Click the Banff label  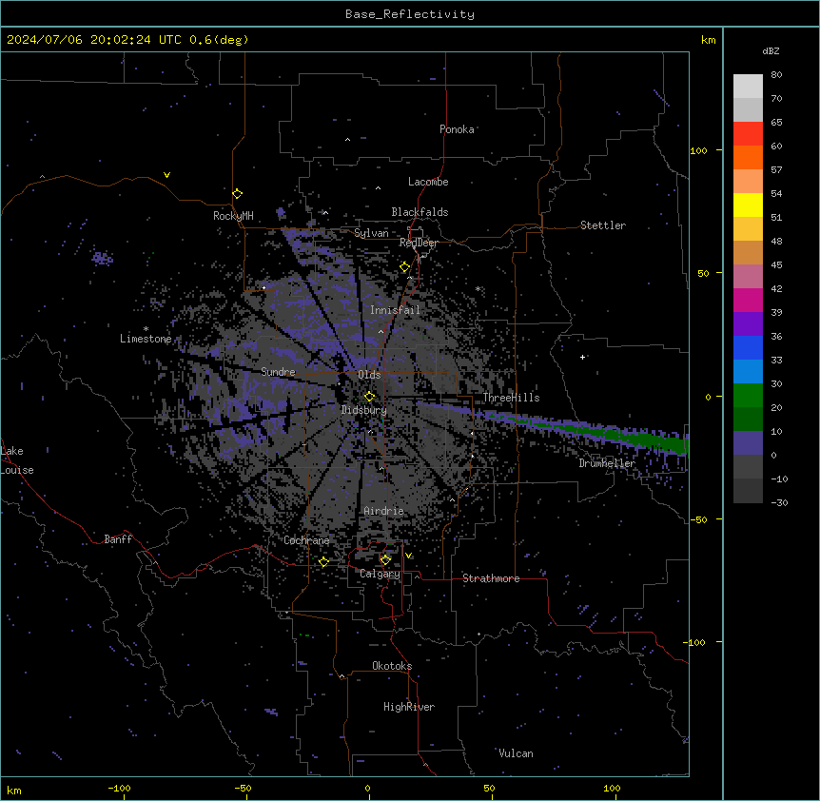(118, 539)
